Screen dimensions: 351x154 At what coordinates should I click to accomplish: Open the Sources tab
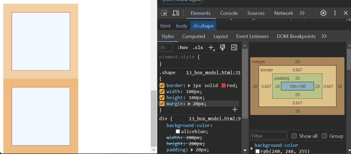tap(256, 13)
